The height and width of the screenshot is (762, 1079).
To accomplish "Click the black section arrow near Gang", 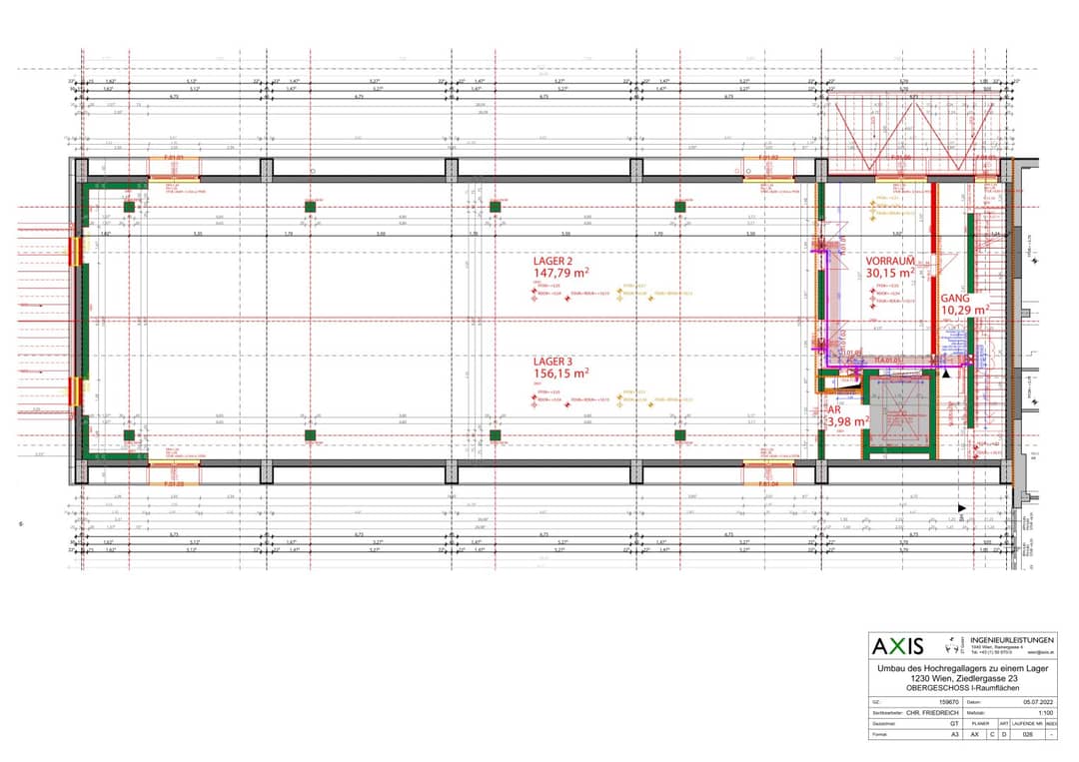I will [947, 375].
